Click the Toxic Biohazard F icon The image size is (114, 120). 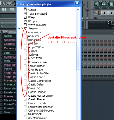click(25, 13)
